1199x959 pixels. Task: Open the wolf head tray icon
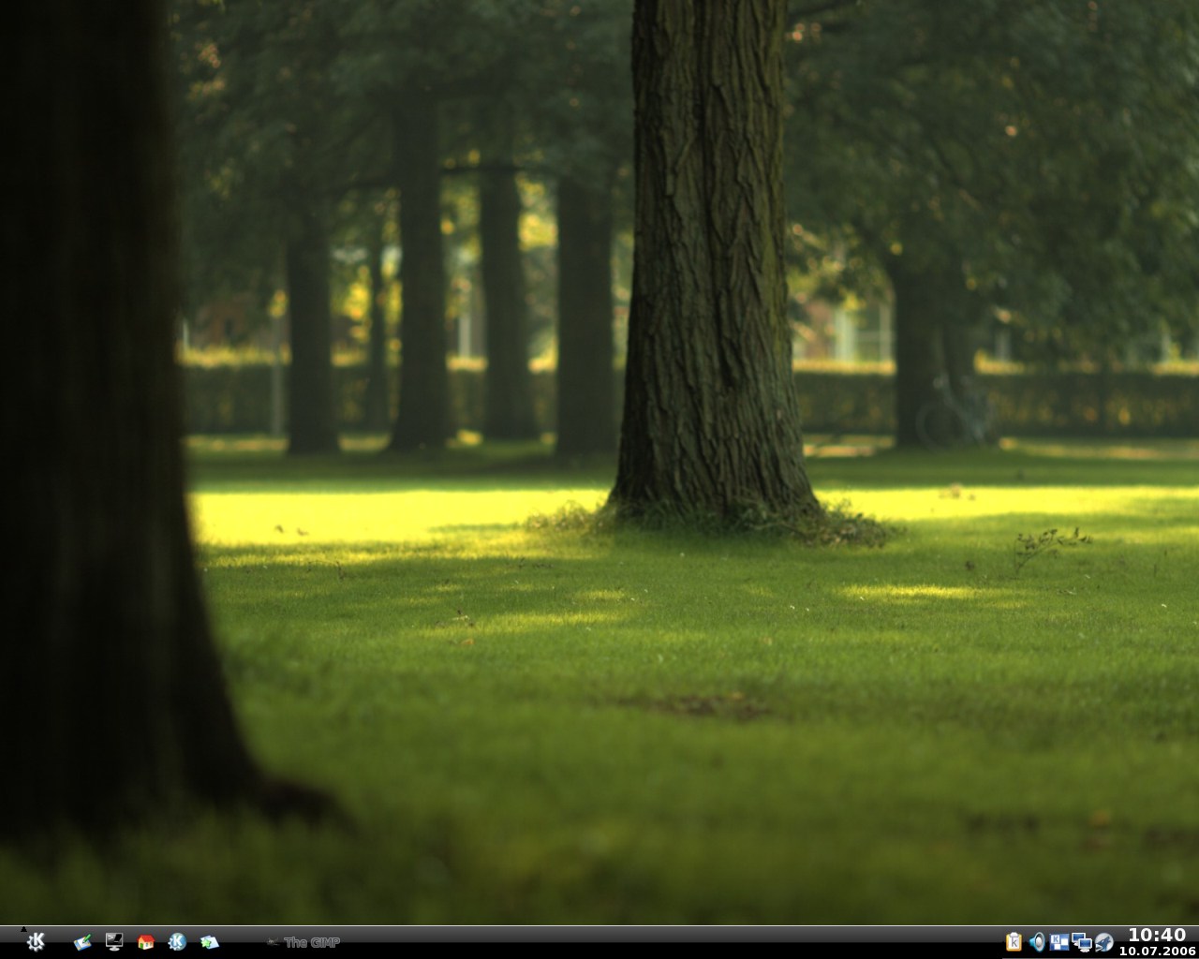1104,942
